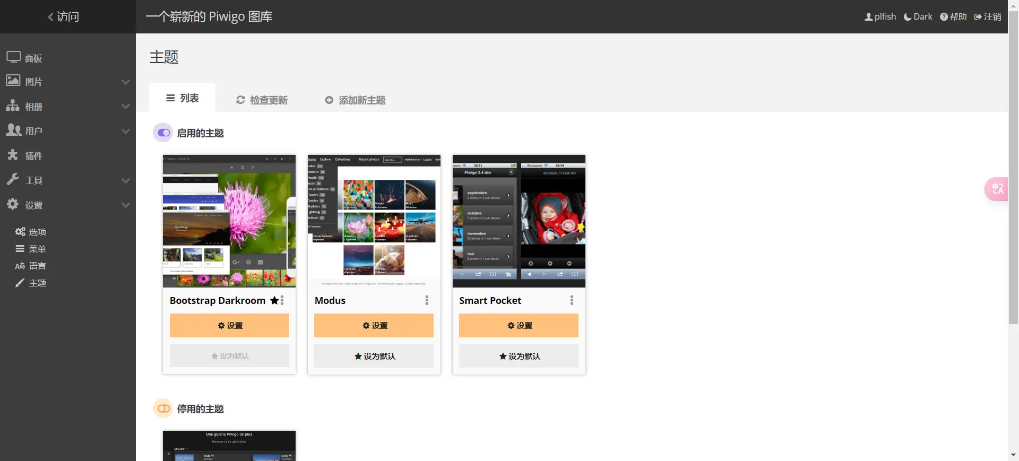The image size is (1019, 461).
Task: Click 设置 button for Modus
Action: [374, 325]
